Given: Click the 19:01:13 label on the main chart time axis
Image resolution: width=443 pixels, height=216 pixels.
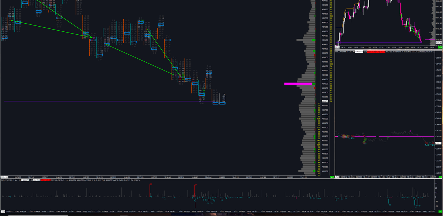Looking at the screenshot, I should pos(303,177).
